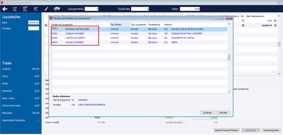Click the gray square icon beside 10.869,79
The image size is (283, 135).
[275, 25]
